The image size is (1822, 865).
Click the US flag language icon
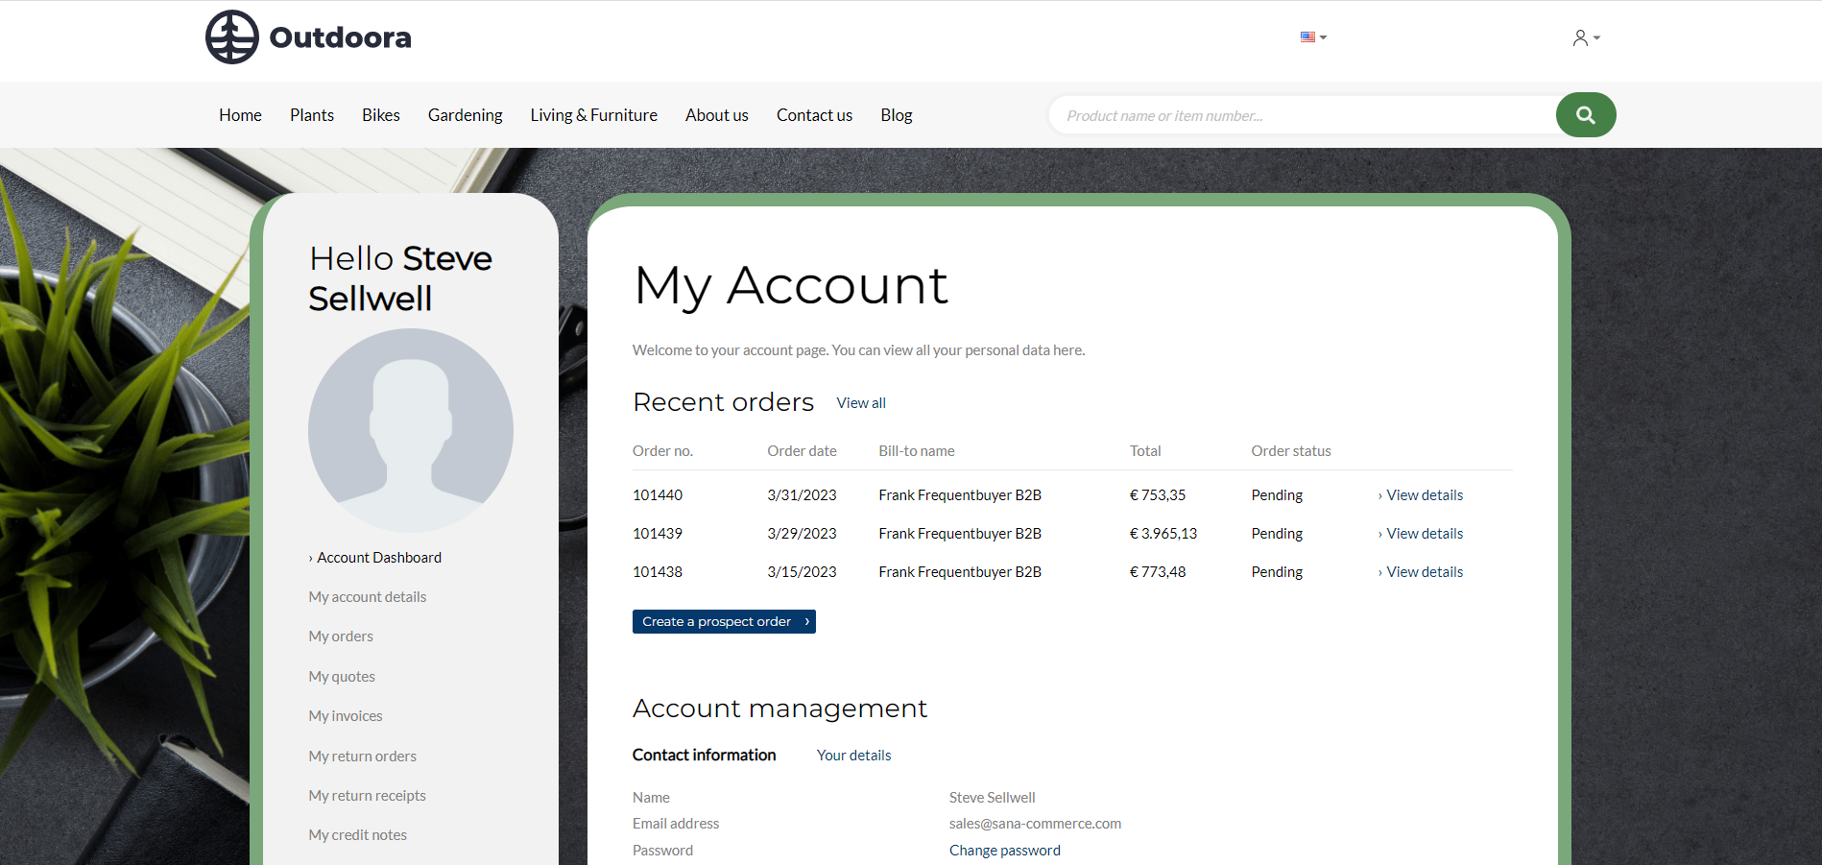click(x=1307, y=36)
